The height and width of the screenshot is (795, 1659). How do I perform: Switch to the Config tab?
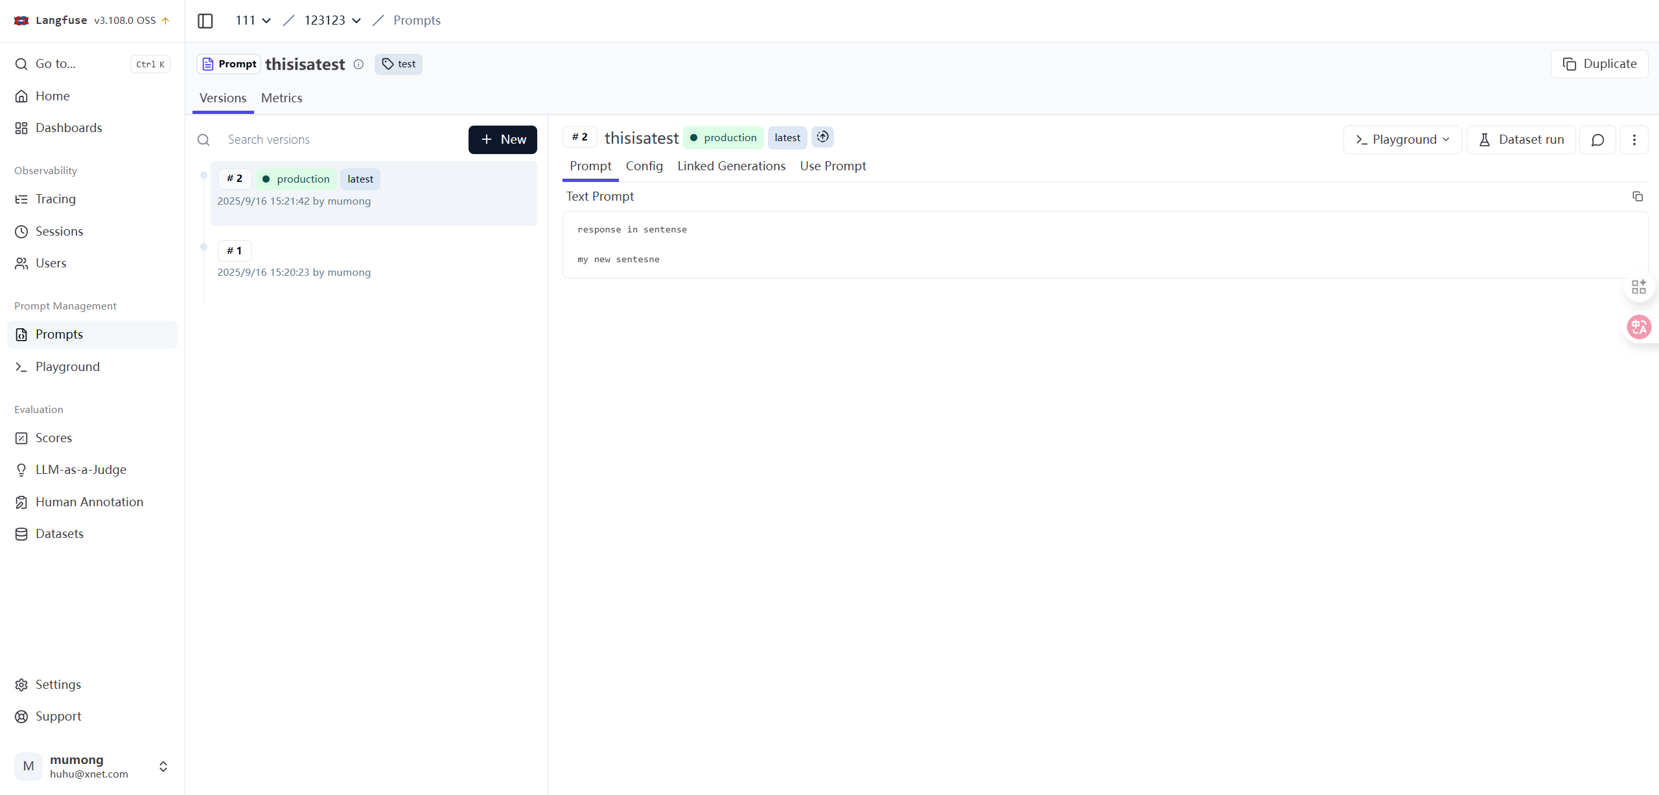coord(644,166)
